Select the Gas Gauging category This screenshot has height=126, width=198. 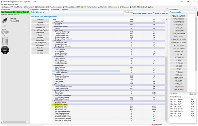coord(40,32)
